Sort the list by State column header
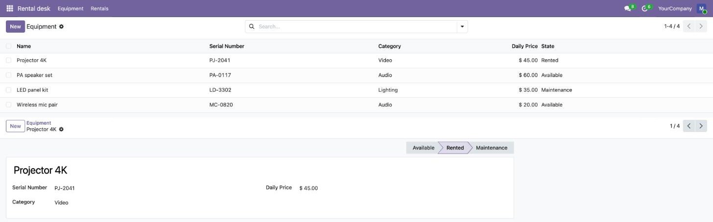This screenshot has width=713, height=222. click(547, 46)
